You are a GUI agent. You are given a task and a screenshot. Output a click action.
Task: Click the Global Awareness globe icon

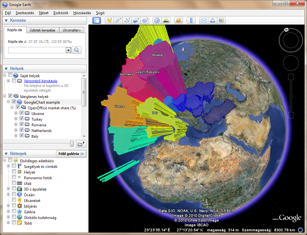(20, 217)
